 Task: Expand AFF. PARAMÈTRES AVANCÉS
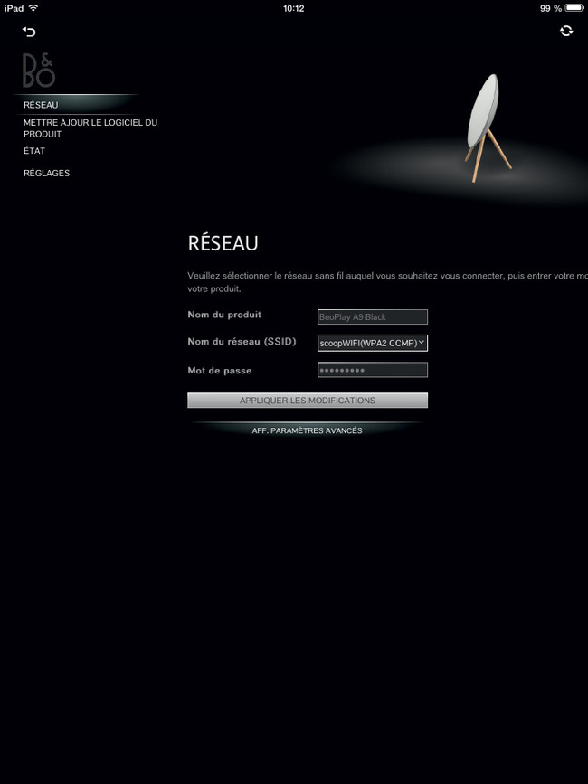click(307, 430)
